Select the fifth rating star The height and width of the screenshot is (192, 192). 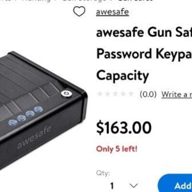coord(131,94)
